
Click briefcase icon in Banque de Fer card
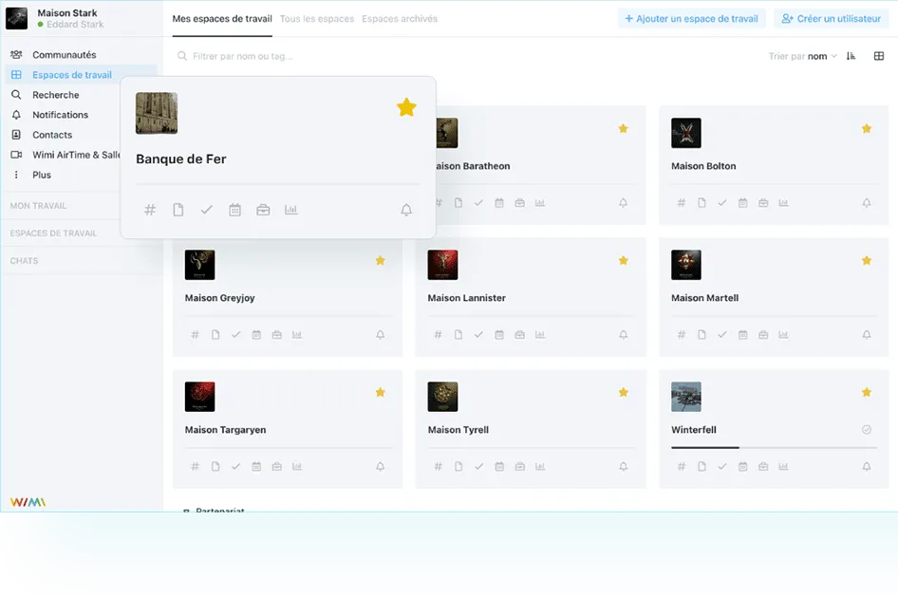[x=263, y=210]
